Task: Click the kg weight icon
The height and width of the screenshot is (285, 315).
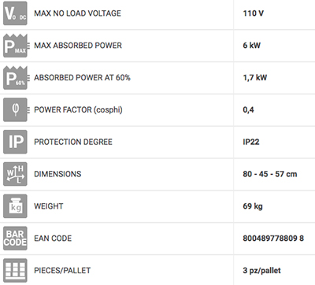Action: click(x=15, y=206)
